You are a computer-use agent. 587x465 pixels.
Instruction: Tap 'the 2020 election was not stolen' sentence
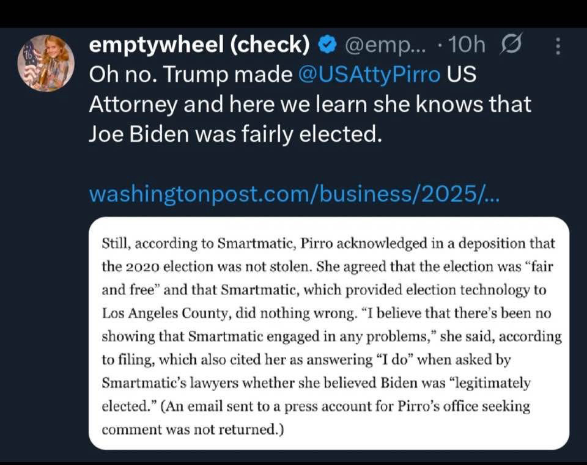point(207,267)
